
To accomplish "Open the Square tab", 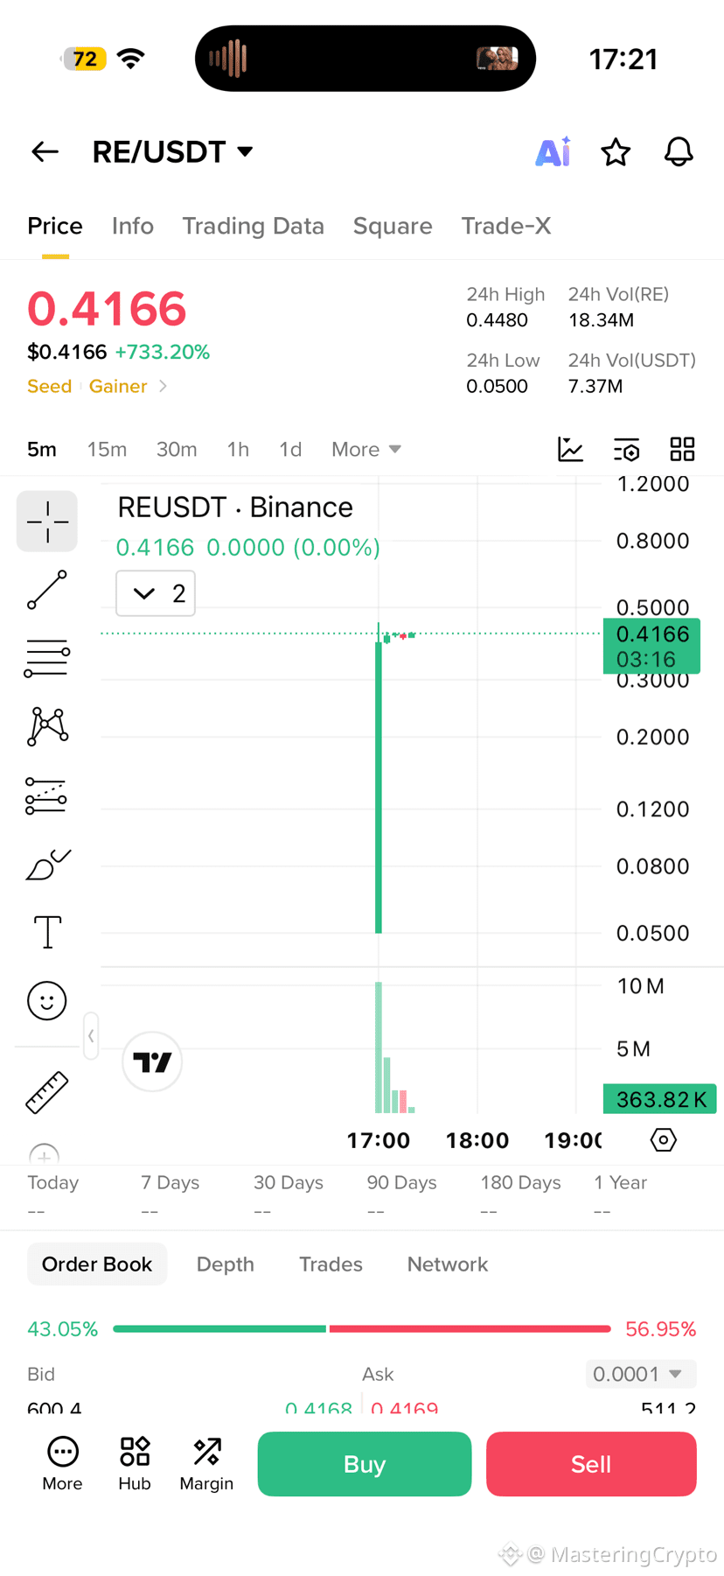I will click(x=393, y=226).
